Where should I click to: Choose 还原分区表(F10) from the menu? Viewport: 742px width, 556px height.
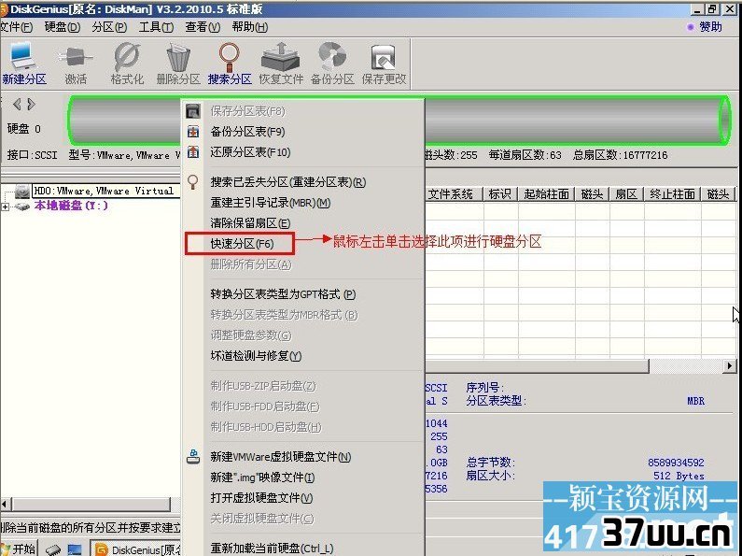coord(302,152)
